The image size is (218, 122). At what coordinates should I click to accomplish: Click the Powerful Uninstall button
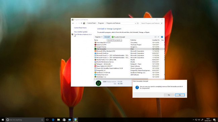tap(118, 37)
